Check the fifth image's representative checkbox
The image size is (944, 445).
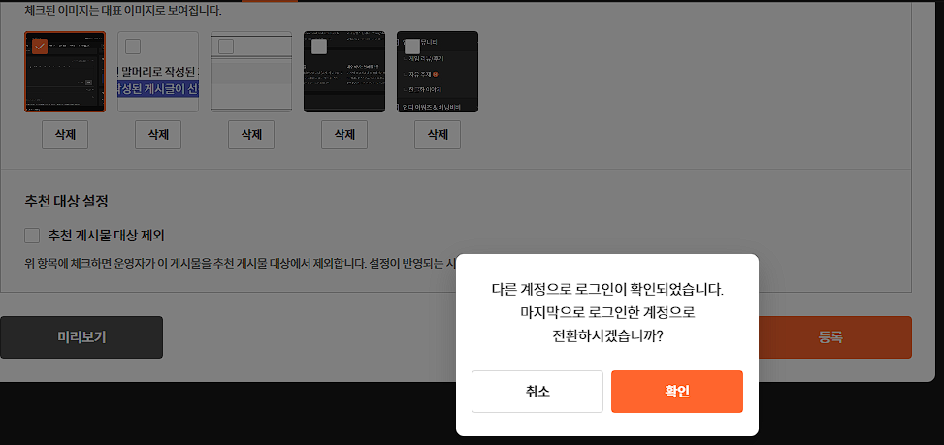coord(412,47)
